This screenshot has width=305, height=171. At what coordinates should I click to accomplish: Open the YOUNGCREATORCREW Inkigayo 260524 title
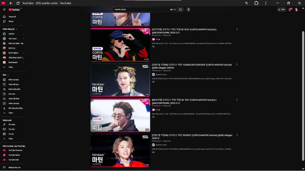(192, 66)
